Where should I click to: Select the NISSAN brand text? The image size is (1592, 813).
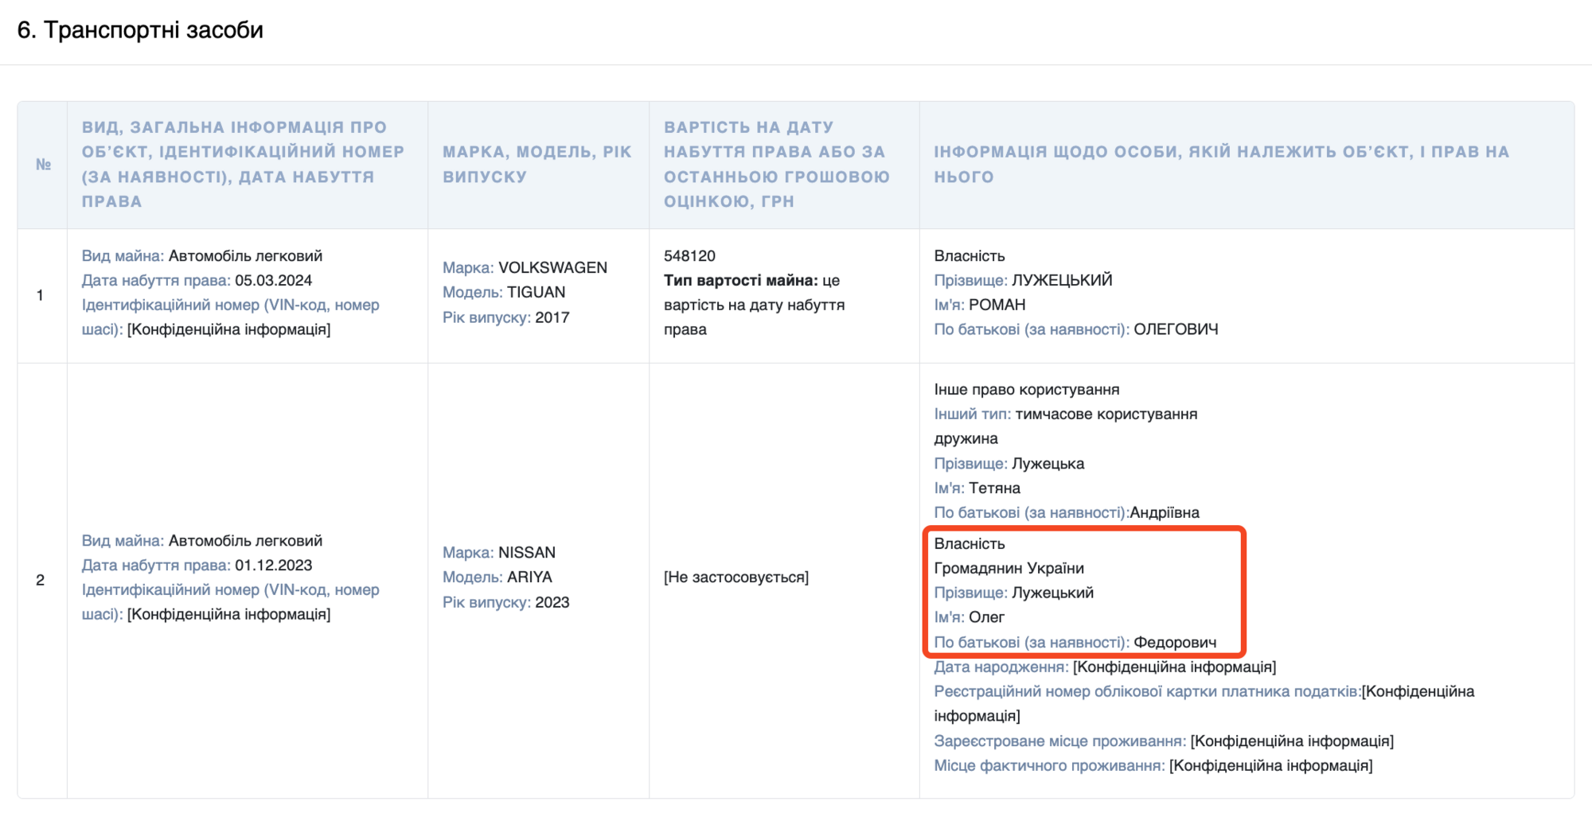526,553
